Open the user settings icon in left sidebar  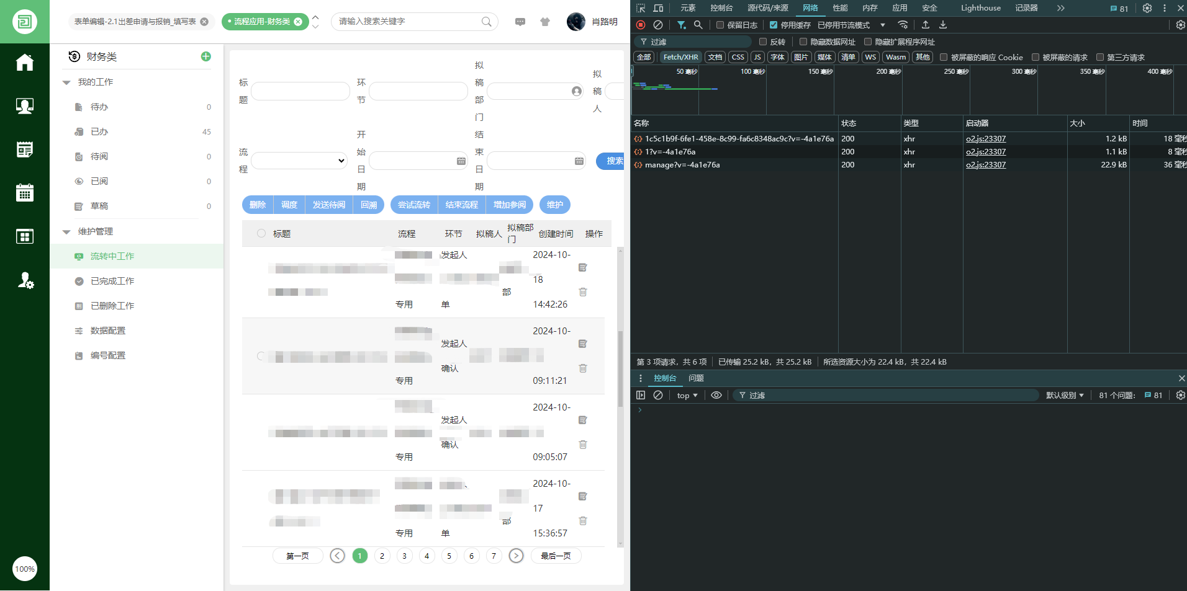25,280
